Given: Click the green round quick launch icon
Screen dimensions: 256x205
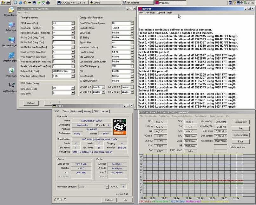Looking at the screenshot, I should click(39, 3).
